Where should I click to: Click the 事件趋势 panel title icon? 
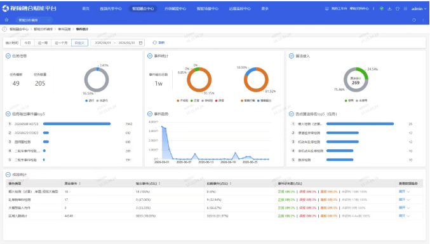click(150, 114)
